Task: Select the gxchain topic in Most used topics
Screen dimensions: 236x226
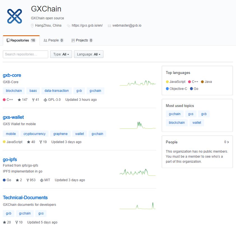Action: click(x=175, y=114)
